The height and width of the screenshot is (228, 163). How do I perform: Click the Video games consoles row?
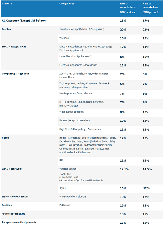click(111, 113)
